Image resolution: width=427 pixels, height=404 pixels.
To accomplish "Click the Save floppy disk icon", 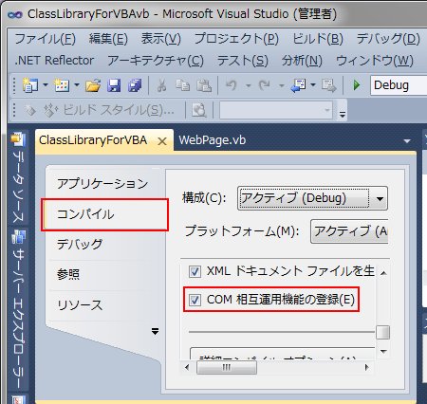I will coord(114,85).
